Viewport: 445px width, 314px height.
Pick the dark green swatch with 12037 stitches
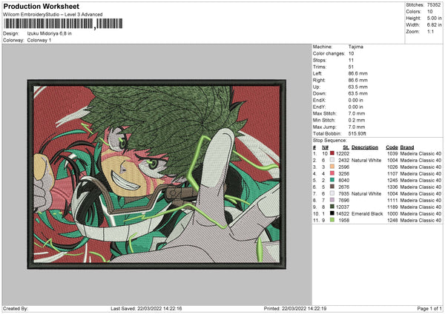coord(332,207)
